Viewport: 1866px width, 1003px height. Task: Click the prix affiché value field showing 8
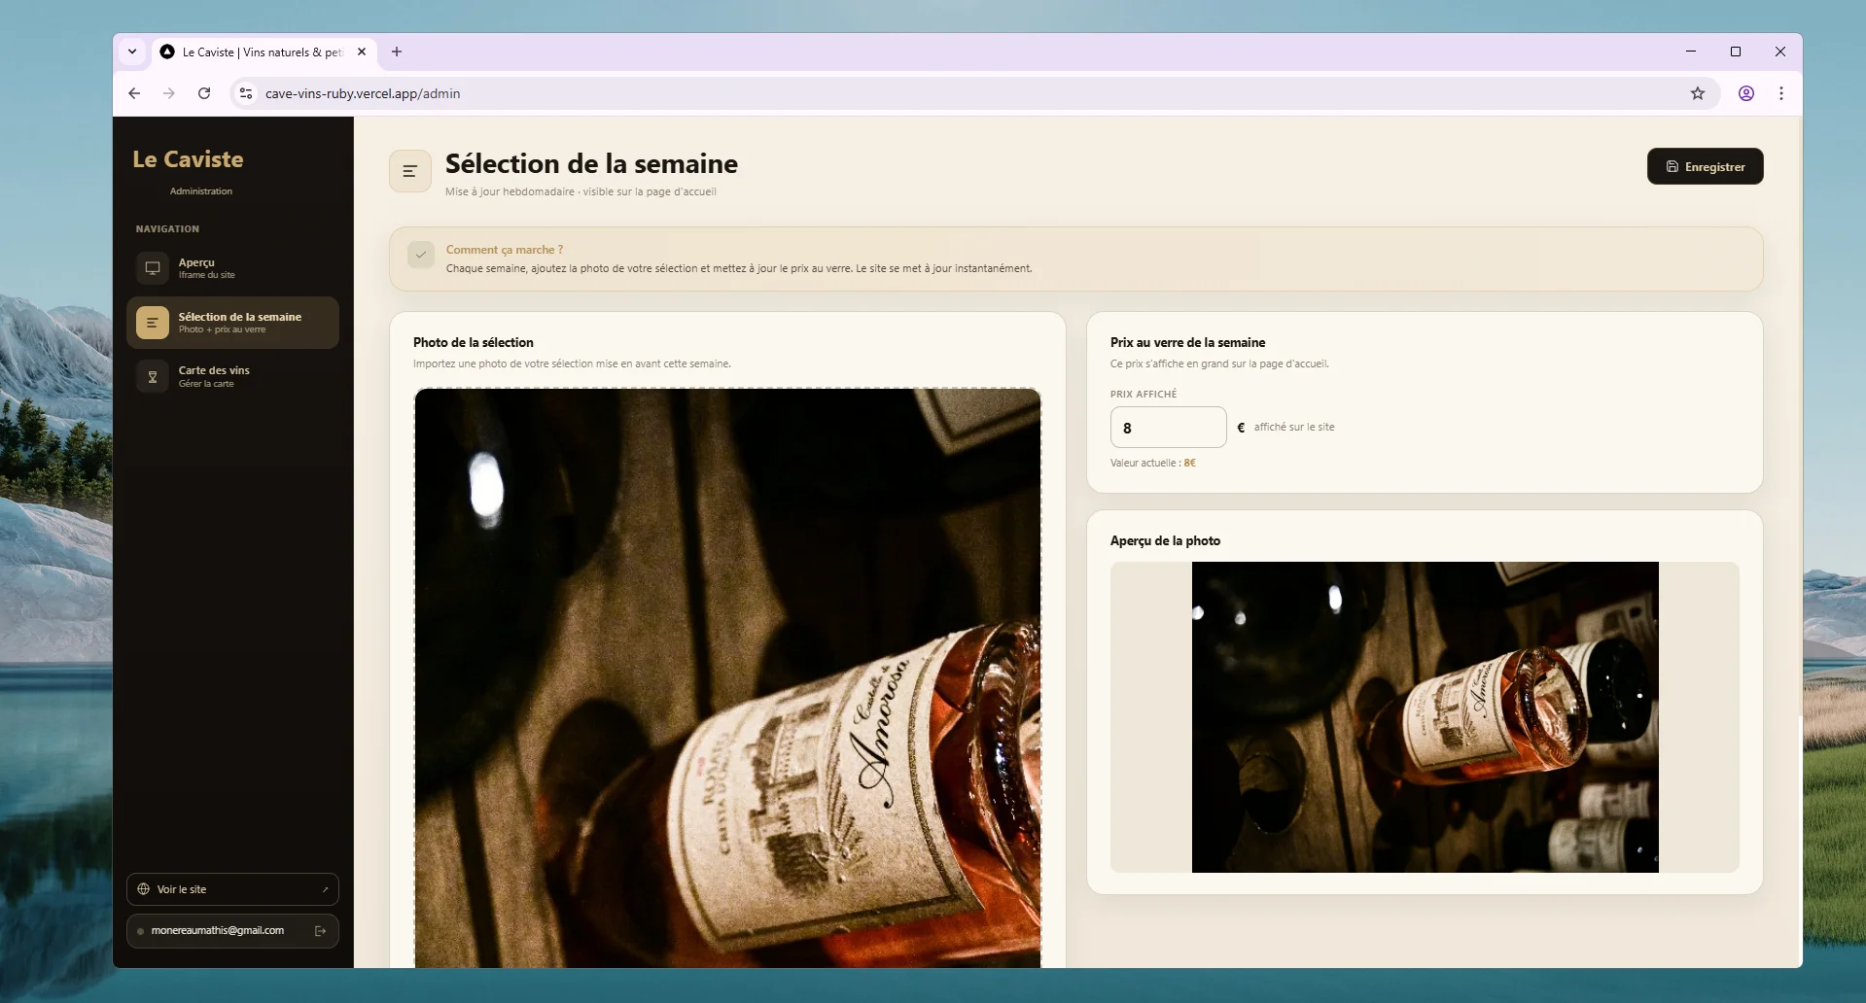(1167, 427)
